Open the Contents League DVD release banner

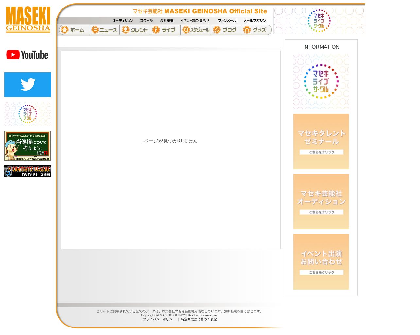pyautogui.click(x=27, y=171)
